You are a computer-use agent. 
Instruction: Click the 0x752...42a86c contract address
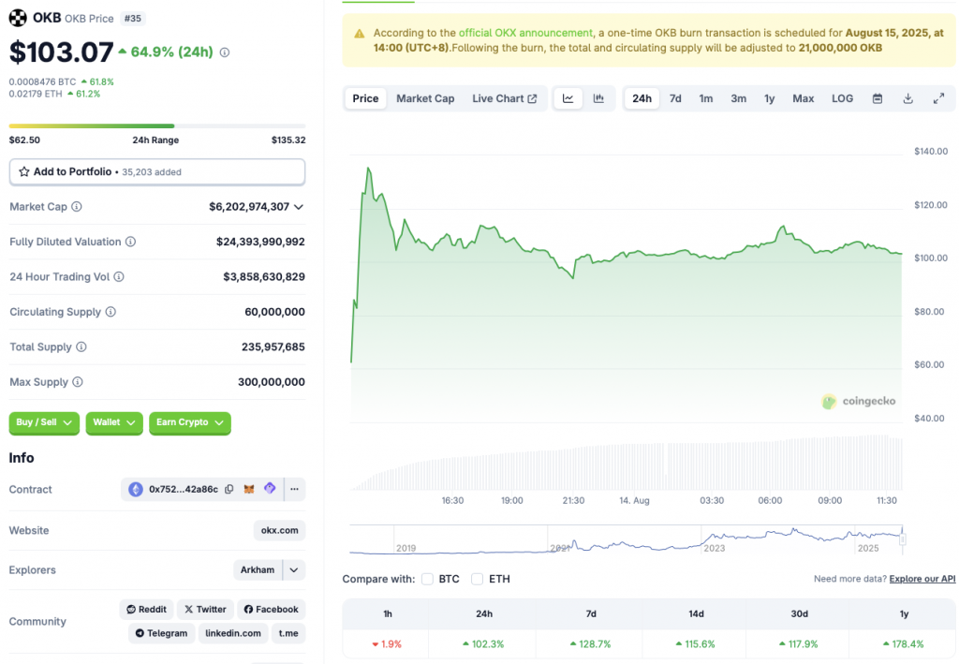click(x=184, y=489)
